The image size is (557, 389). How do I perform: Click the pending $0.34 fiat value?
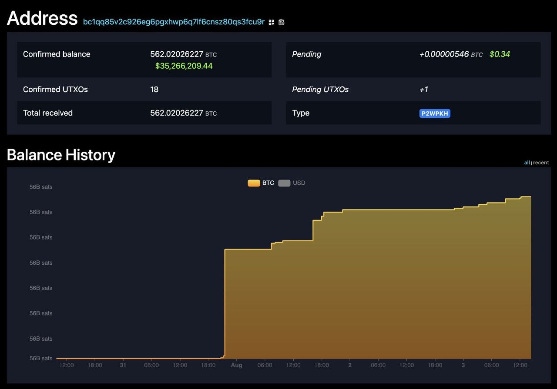pyautogui.click(x=500, y=54)
